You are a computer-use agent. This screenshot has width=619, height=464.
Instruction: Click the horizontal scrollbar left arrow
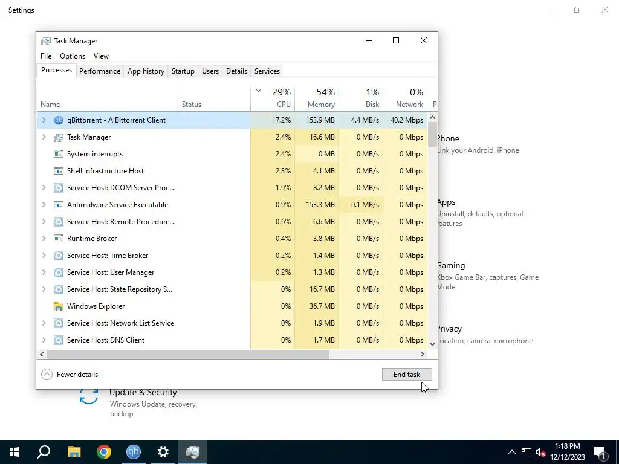(42, 354)
